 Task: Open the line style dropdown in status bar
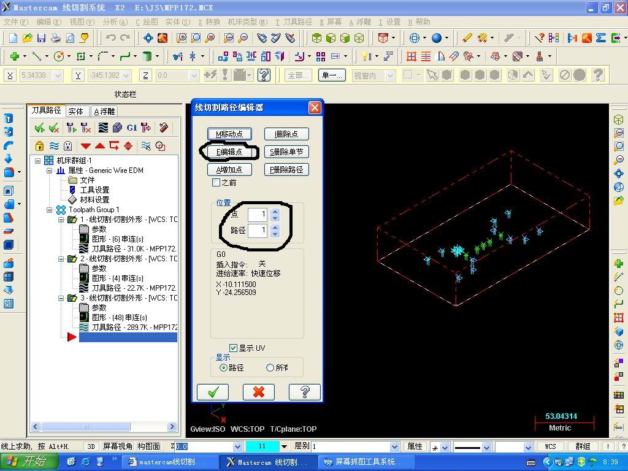coord(486,447)
